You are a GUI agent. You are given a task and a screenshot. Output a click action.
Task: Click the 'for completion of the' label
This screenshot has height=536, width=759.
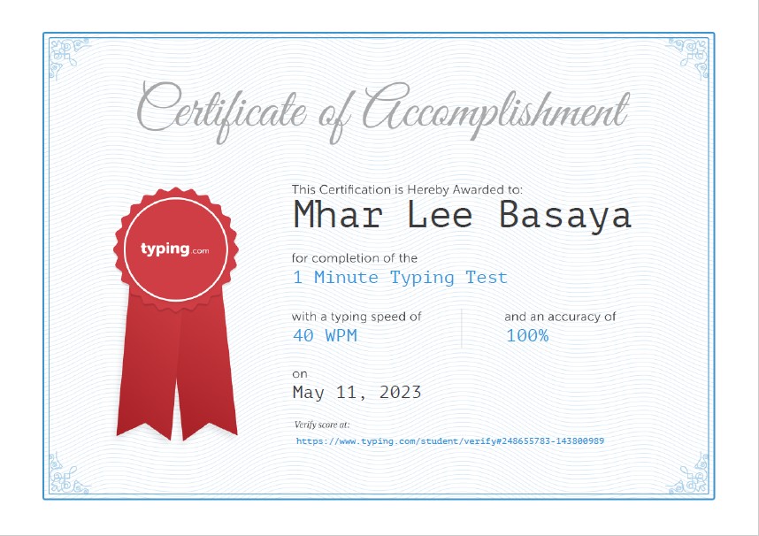point(355,258)
